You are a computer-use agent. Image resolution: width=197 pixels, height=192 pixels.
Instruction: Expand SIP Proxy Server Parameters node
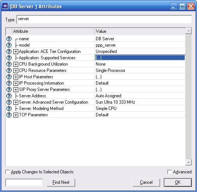tap(16, 89)
